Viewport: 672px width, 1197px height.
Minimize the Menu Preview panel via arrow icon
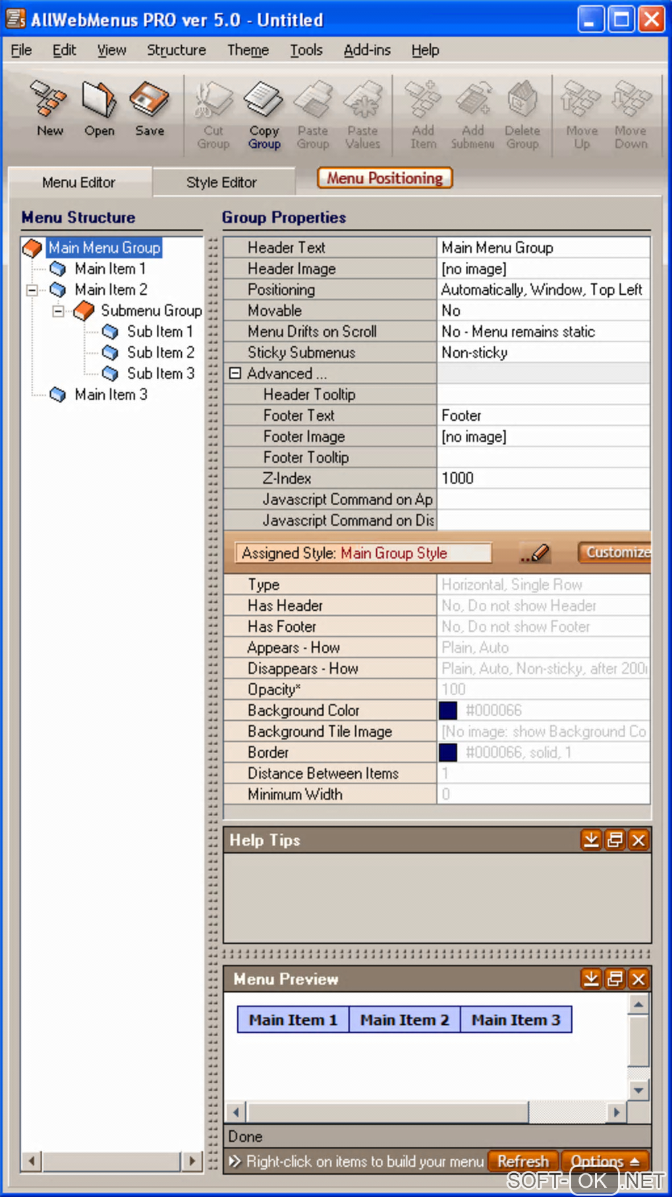[591, 979]
